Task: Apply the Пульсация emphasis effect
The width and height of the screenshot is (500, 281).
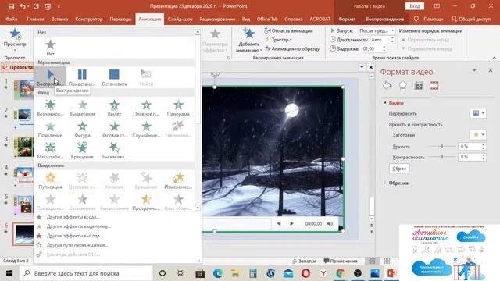Action: tap(50, 180)
